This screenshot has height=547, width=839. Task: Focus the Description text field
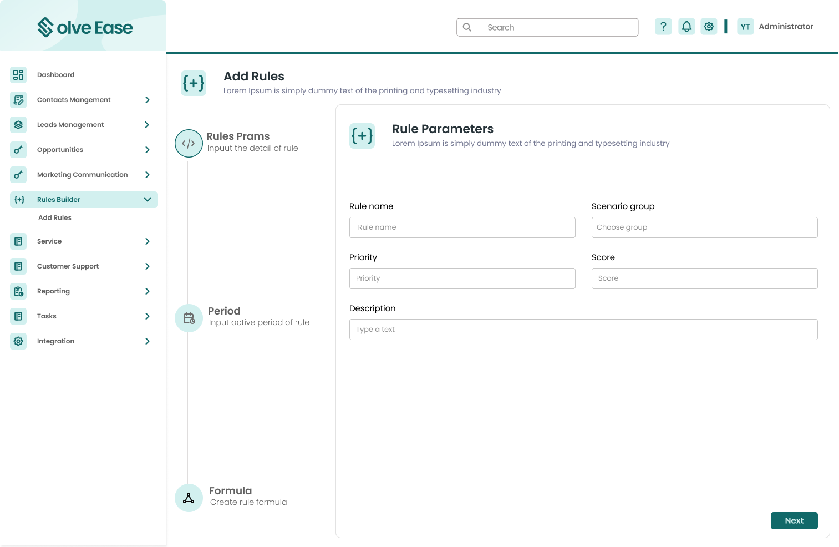click(583, 330)
